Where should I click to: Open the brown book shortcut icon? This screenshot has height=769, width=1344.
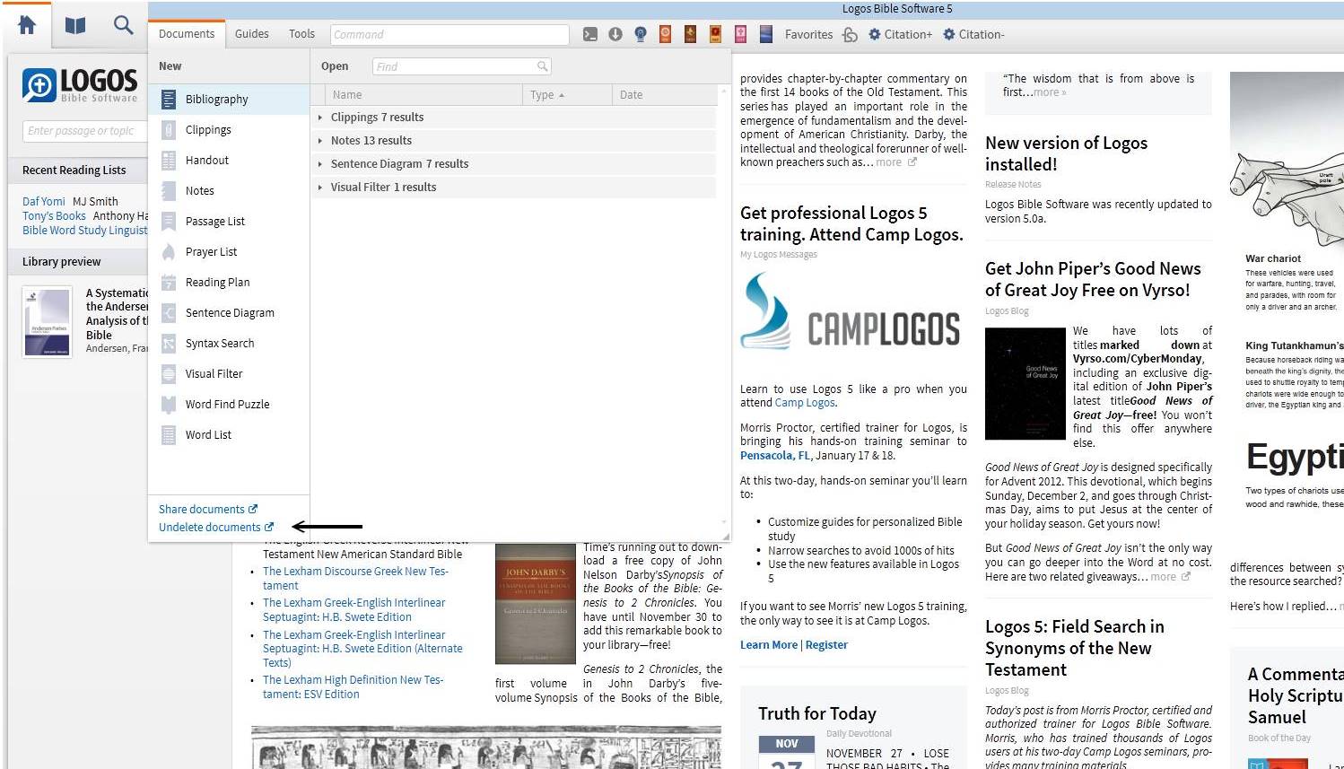[691, 34]
